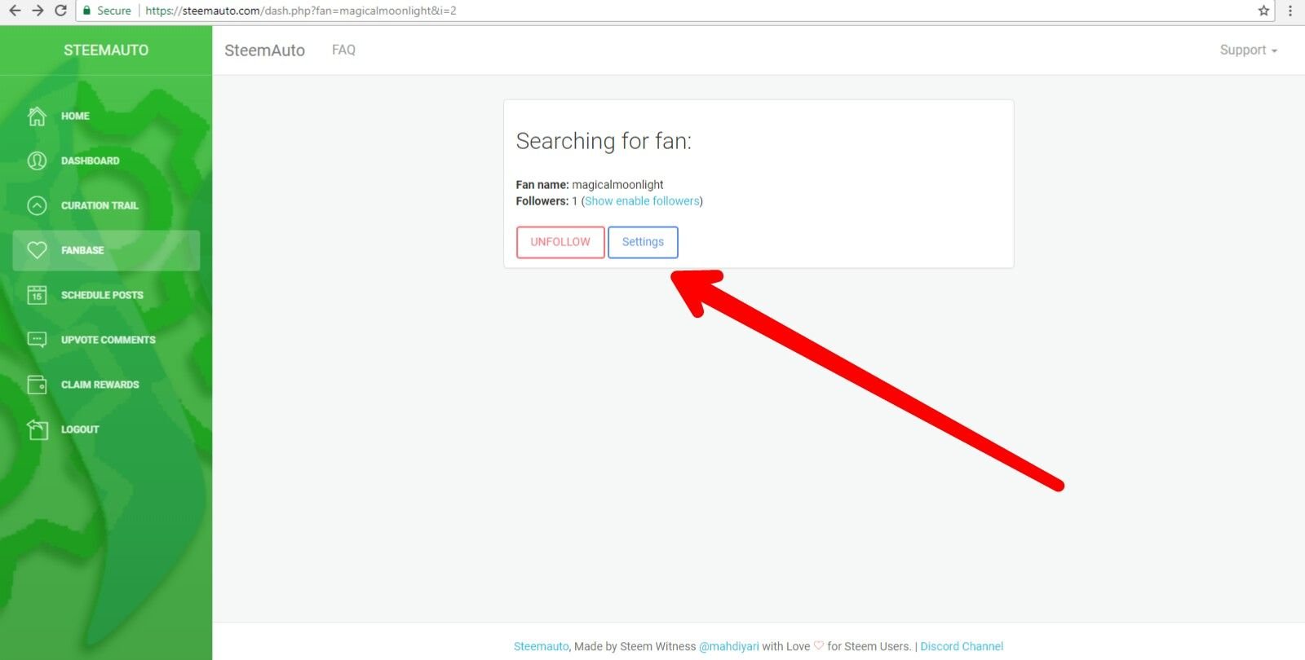Open the @mahdiyari footer link
1305x660 pixels.
[x=728, y=646]
